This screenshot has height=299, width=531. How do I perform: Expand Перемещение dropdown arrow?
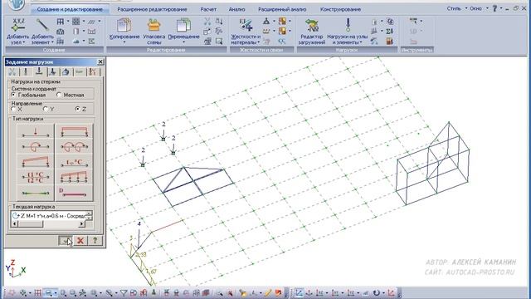pyautogui.click(x=183, y=42)
